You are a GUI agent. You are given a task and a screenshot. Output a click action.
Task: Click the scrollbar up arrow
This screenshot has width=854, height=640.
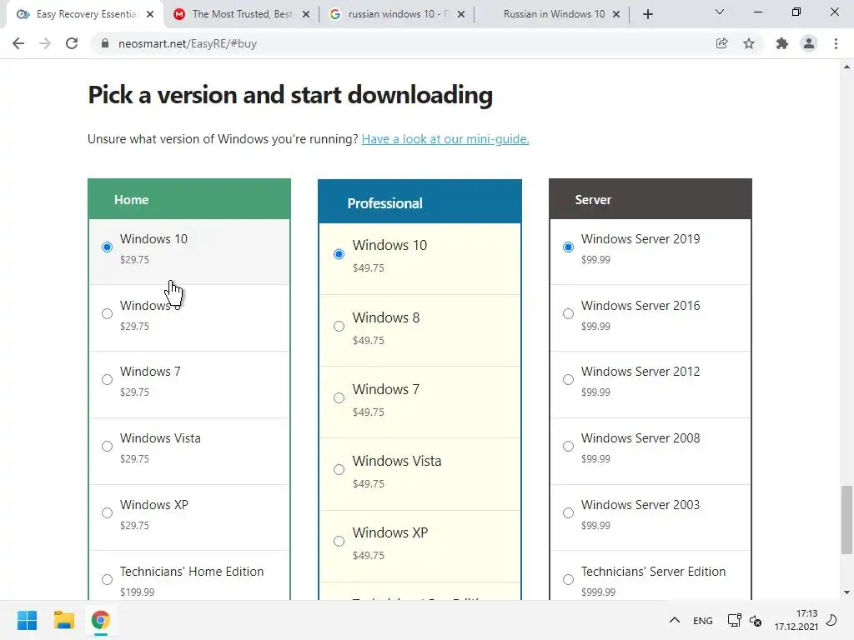click(x=846, y=67)
